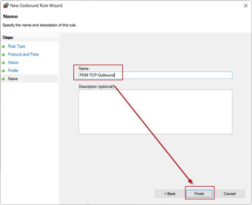This screenshot has width=252, height=205.
Task: Click inside the Name text field
Action: 155,75
